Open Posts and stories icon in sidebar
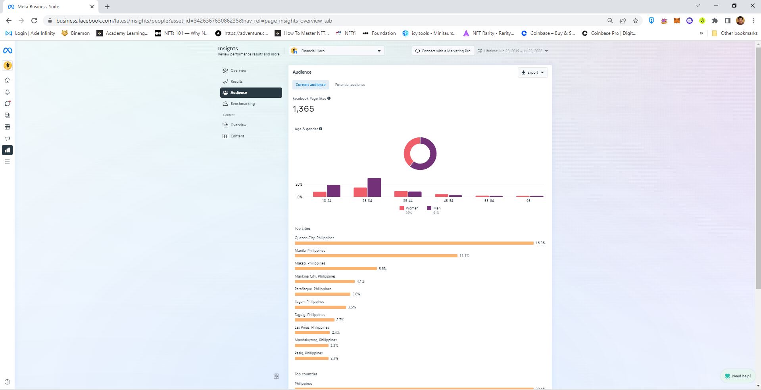Viewport: 761px width, 390px height. (7, 115)
